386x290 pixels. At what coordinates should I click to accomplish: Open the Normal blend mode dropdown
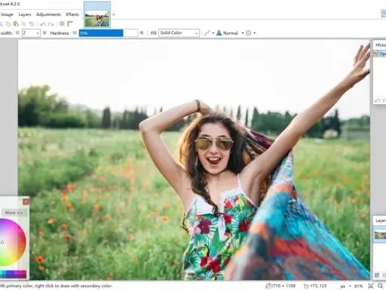point(243,33)
